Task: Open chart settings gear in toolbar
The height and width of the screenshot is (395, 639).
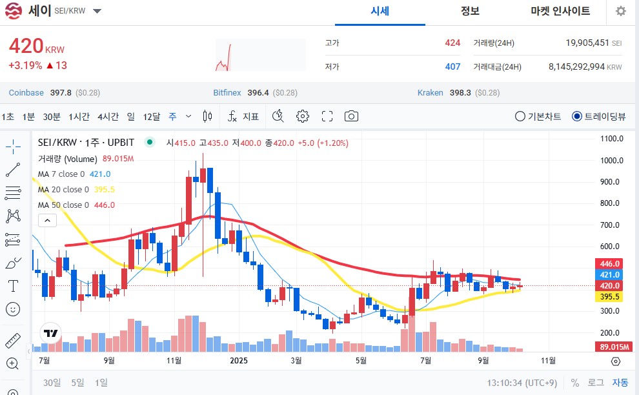Action: pyautogui.click(x=302, y=117)
